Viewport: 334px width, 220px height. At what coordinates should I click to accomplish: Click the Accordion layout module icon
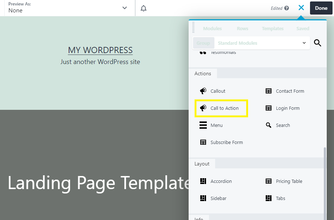203,181
